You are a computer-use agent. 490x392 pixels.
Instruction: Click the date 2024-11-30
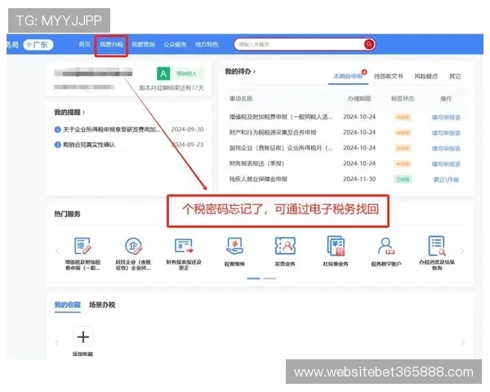tap(359, 179)
